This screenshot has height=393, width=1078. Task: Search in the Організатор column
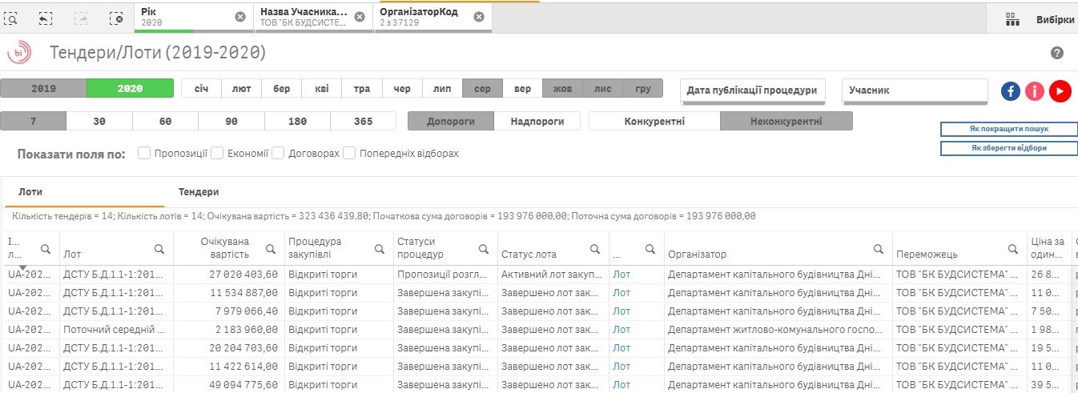point(879,249)
